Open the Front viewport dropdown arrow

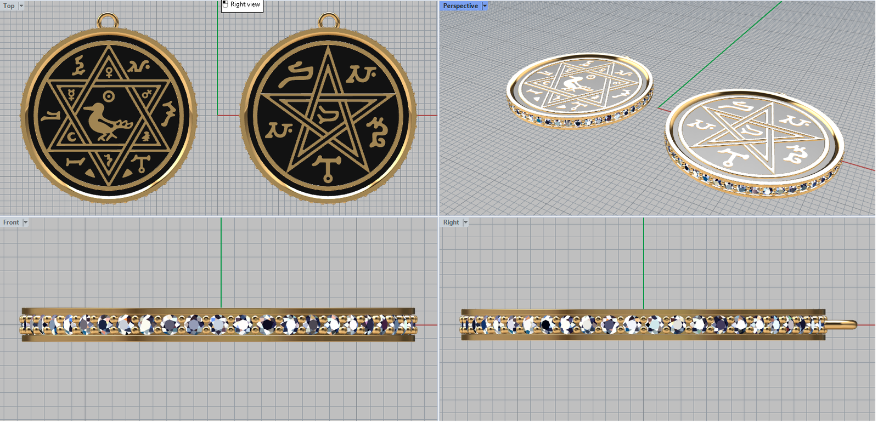pyautogui.click(x=25, y=222)
